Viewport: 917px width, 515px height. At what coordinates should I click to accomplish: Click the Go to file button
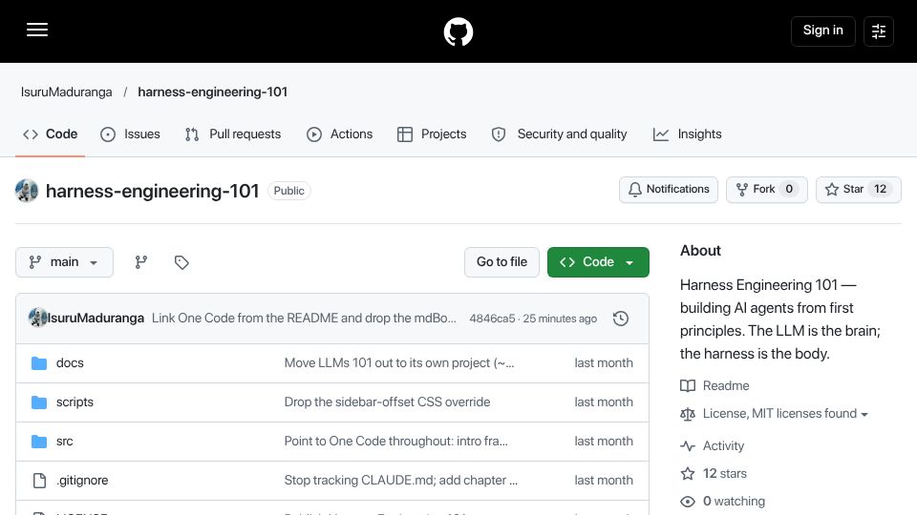(x=501, y=262)
